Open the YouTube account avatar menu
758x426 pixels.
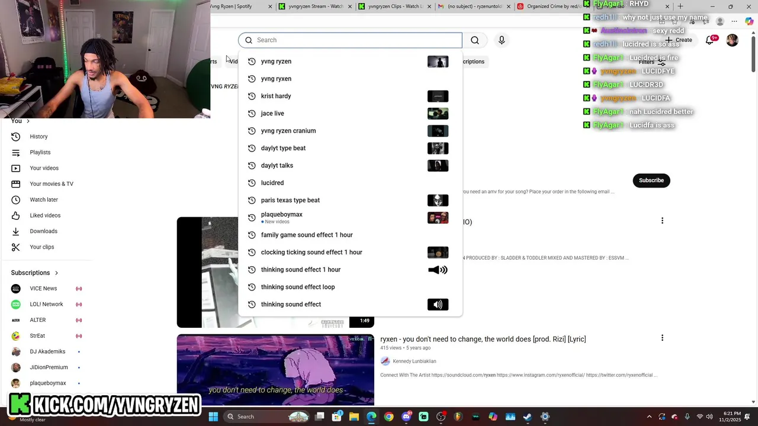click(x=732, y=40)
